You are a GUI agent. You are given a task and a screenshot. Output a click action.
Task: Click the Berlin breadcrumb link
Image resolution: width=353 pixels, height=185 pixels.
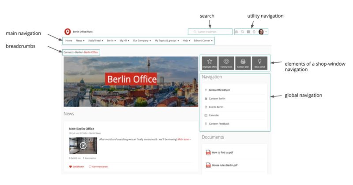[x=79, y=52]
